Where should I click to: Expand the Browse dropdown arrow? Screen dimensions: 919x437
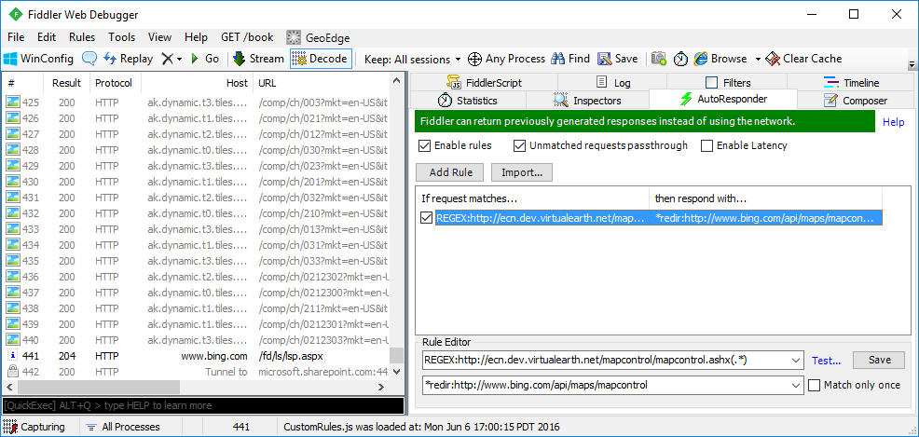pos(757,59)
